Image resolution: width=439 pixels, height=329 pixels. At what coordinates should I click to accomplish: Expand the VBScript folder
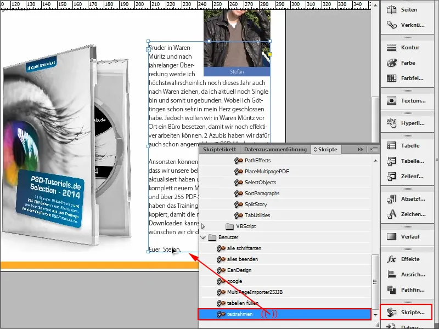click(x=203, y=226)
